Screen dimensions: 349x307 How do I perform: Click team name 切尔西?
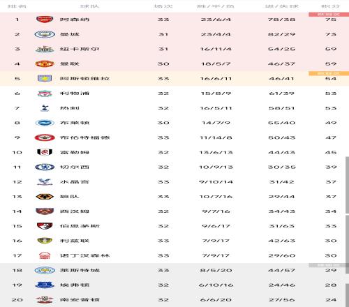tap(75, 167)
